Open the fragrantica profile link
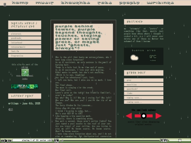 tap(25, 55)
